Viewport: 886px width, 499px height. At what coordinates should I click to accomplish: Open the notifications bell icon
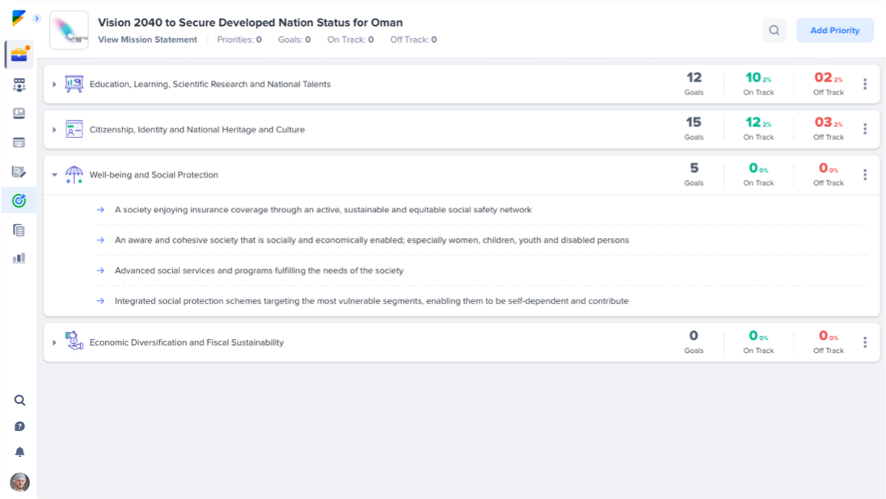click(x=19, y=452)
